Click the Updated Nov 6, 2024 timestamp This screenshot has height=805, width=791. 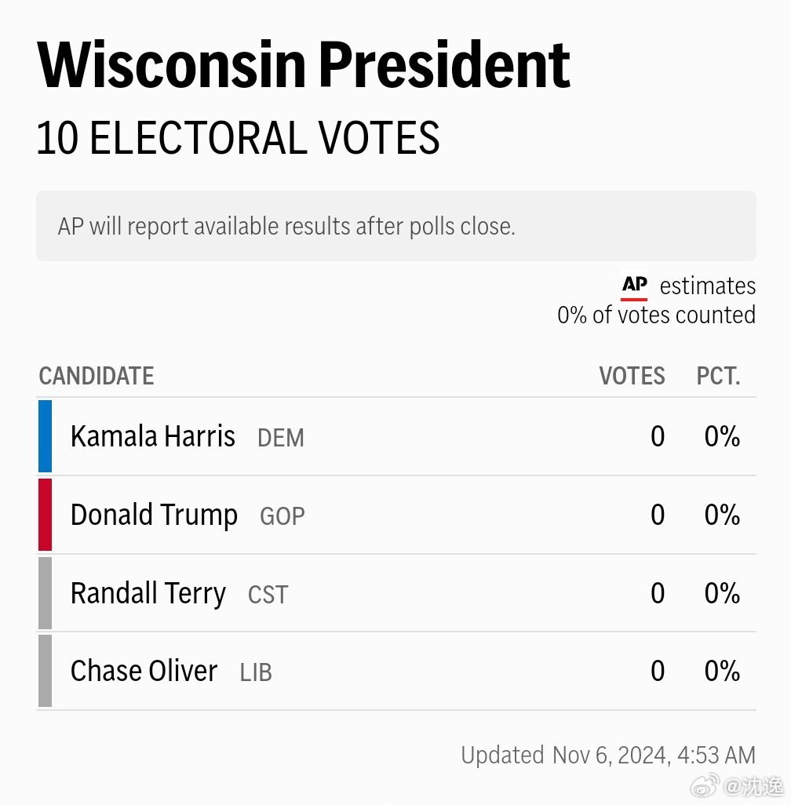pos(608,756)
